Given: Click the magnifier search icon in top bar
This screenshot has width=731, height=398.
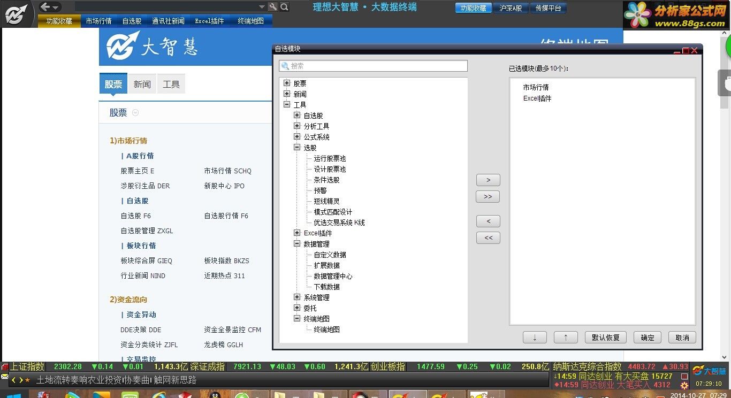Looking at the screenshot, I should (x=285, y=7).
